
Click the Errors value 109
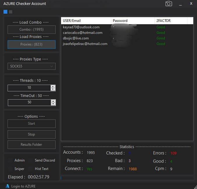pyautogui.click(x=173, y=153)
